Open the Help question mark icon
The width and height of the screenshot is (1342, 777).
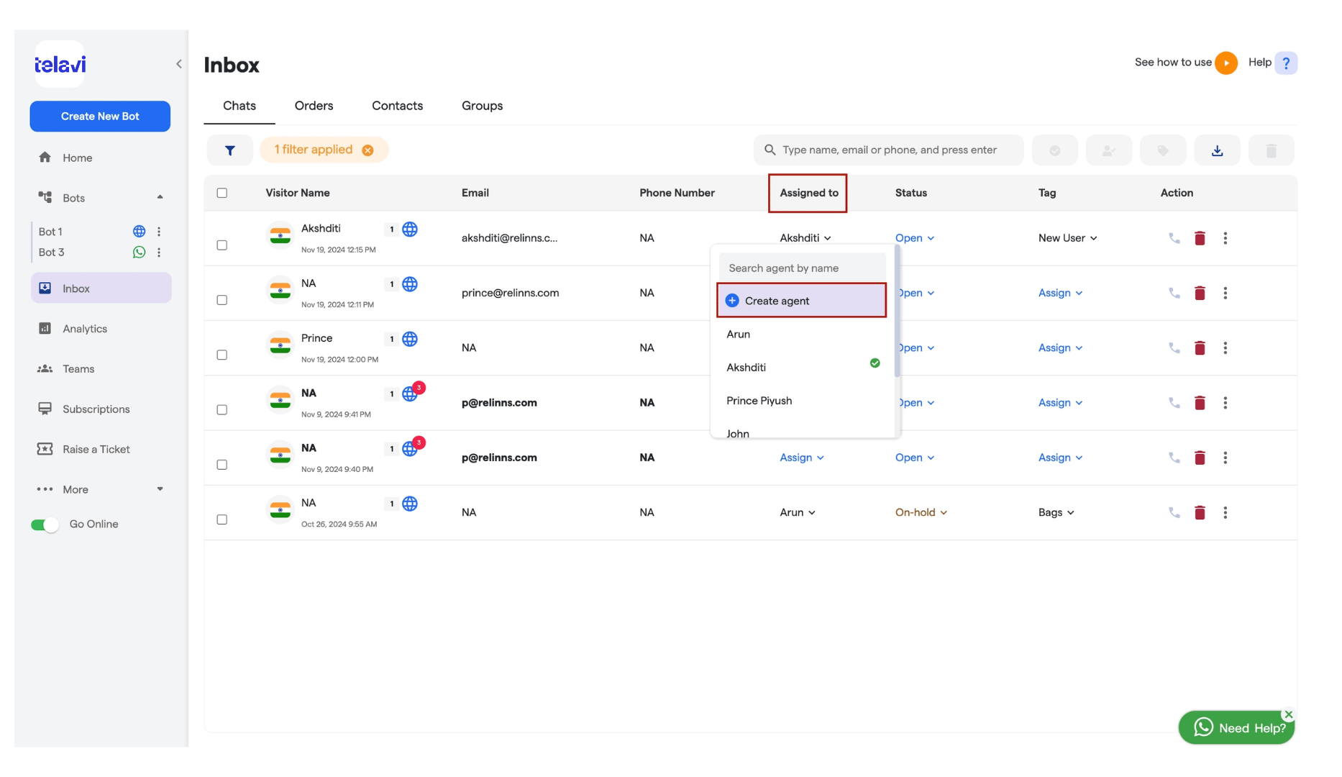pos(1286,63)
